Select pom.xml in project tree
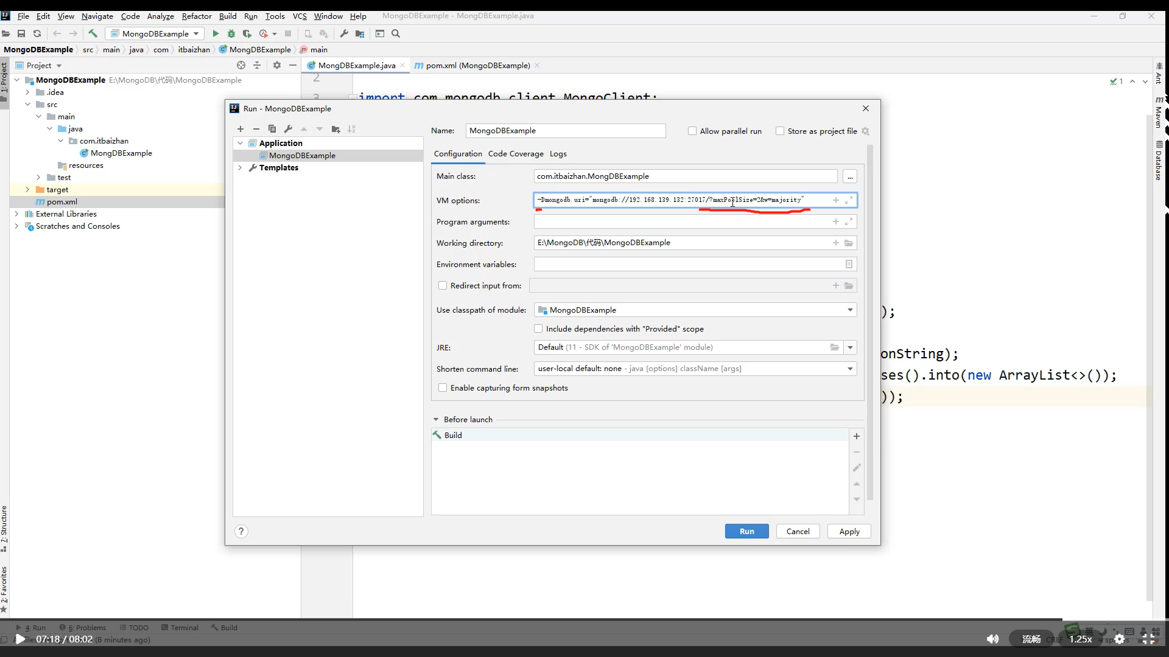Screen dimensions: 1169x657 coord(62,201)
